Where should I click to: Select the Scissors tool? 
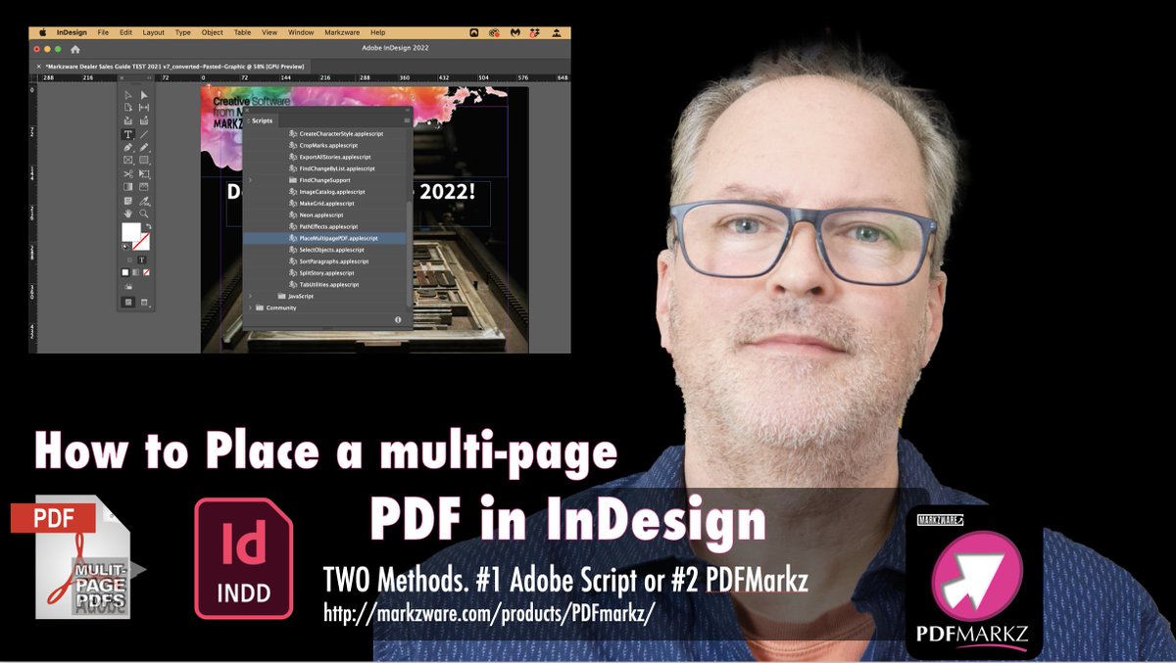[128, 173]
